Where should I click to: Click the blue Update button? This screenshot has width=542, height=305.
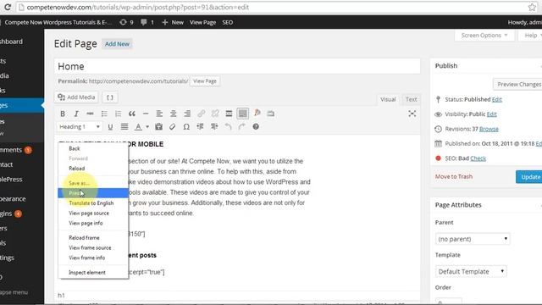pos(529,177)
